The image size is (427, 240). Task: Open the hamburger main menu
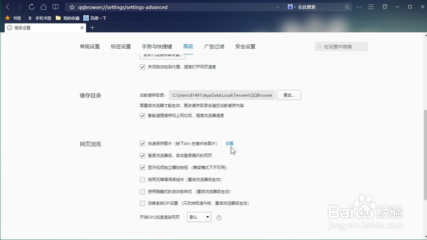(x=371, y=7)
